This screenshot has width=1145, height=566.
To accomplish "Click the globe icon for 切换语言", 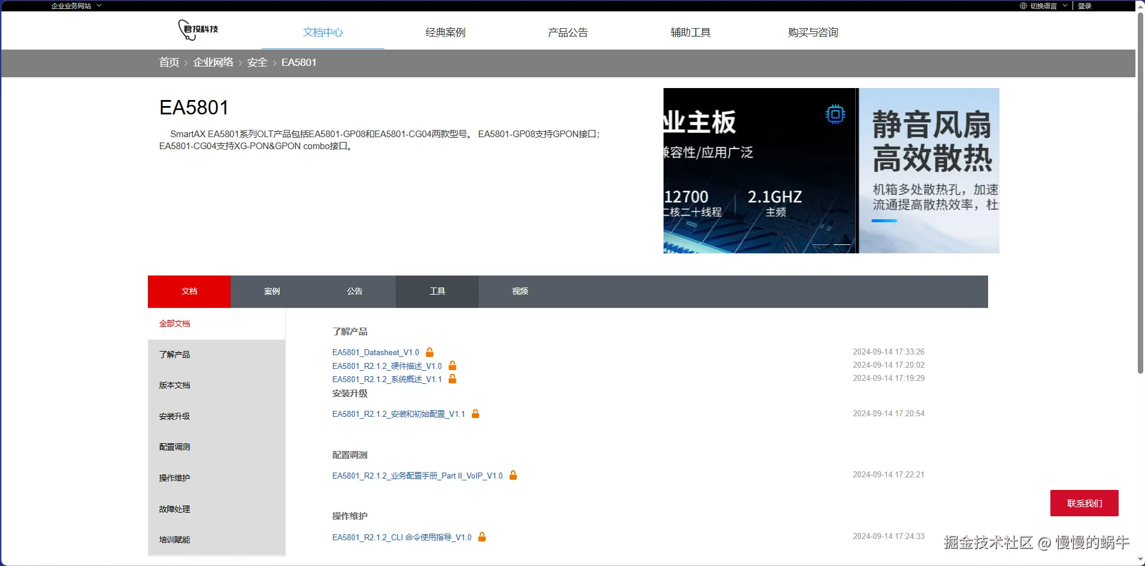I will [x=1023, y=6].
